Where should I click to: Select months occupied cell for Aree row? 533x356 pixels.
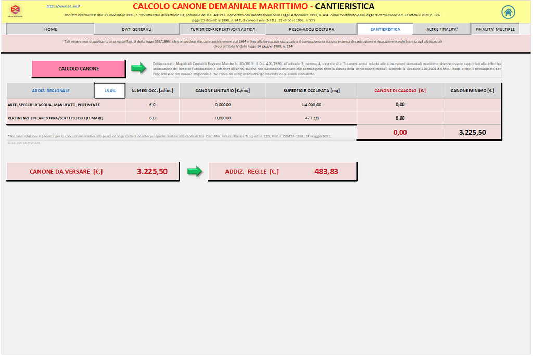152,105
